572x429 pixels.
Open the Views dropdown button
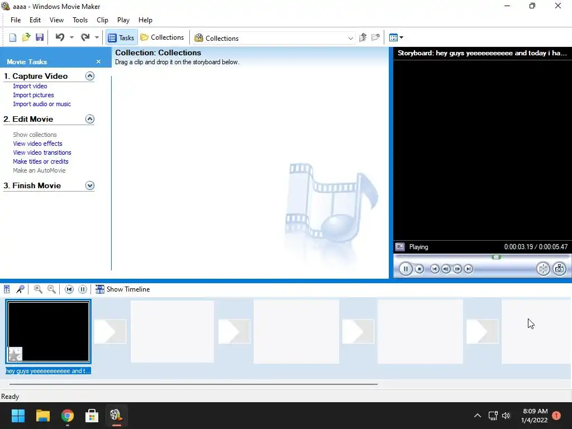pyautogui.click(x=396, y=37)
